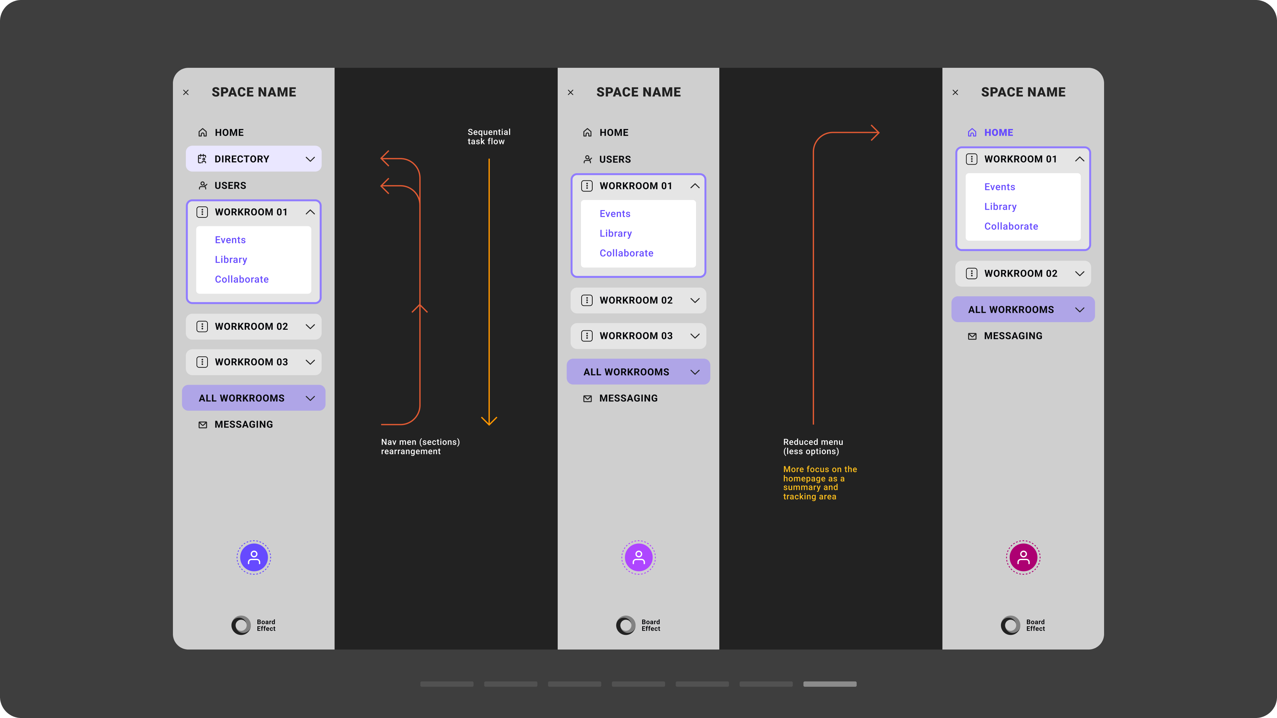Open the All Workrooms dropdown in the middle panel
The height and width of the screenshot is (718, 1277).
694,372
